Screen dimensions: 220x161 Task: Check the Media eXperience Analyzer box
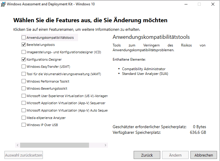tap(24, 117)
